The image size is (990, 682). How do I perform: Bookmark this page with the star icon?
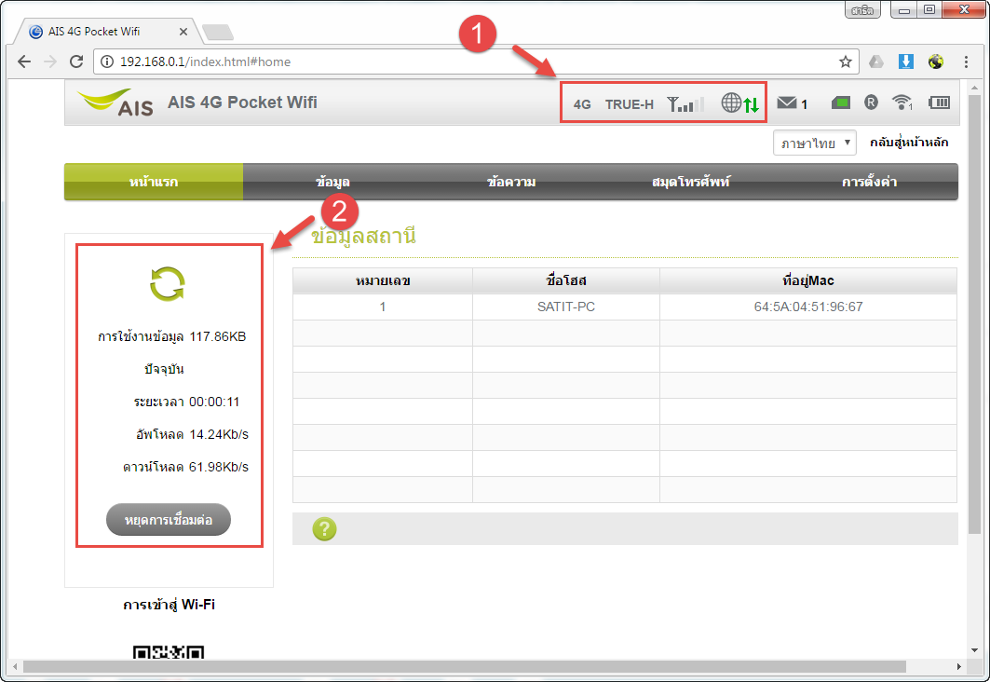click(846, 61)
